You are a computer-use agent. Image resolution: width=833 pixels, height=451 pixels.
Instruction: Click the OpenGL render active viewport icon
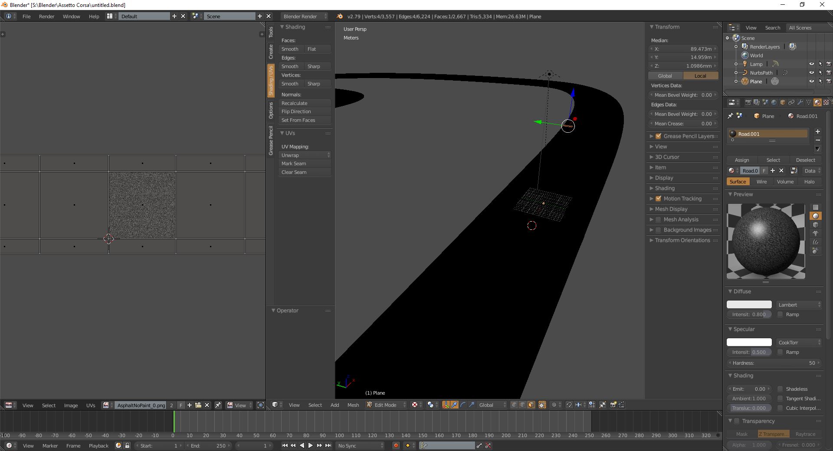(x=613, y=405)
